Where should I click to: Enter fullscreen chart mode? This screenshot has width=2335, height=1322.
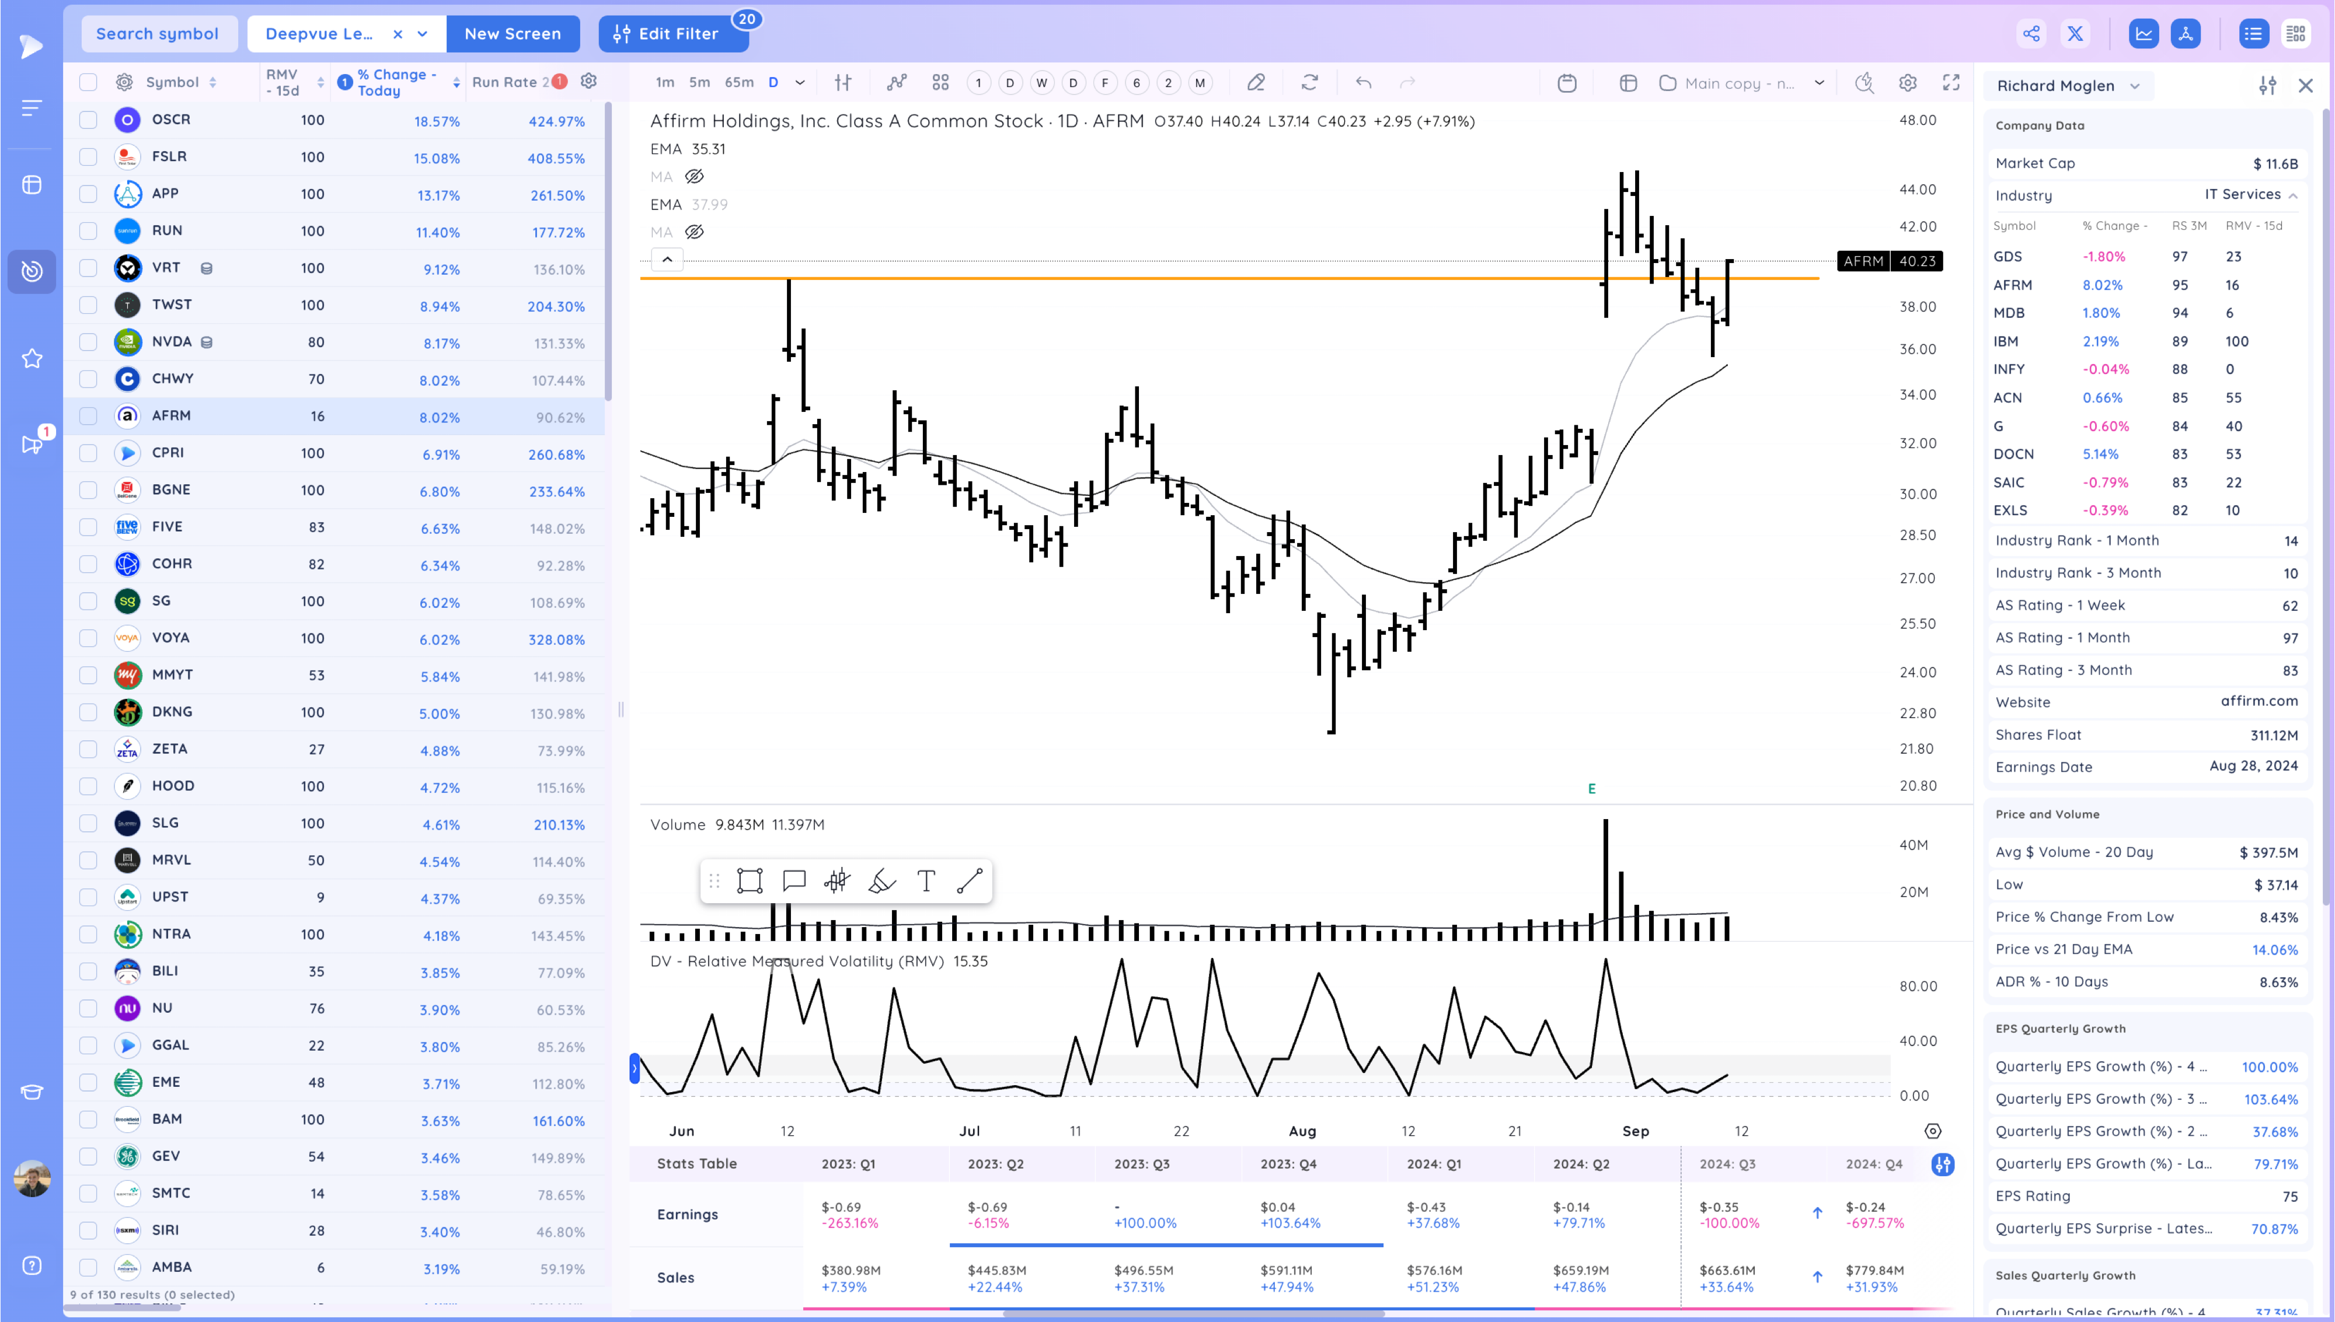(1951, 83)
